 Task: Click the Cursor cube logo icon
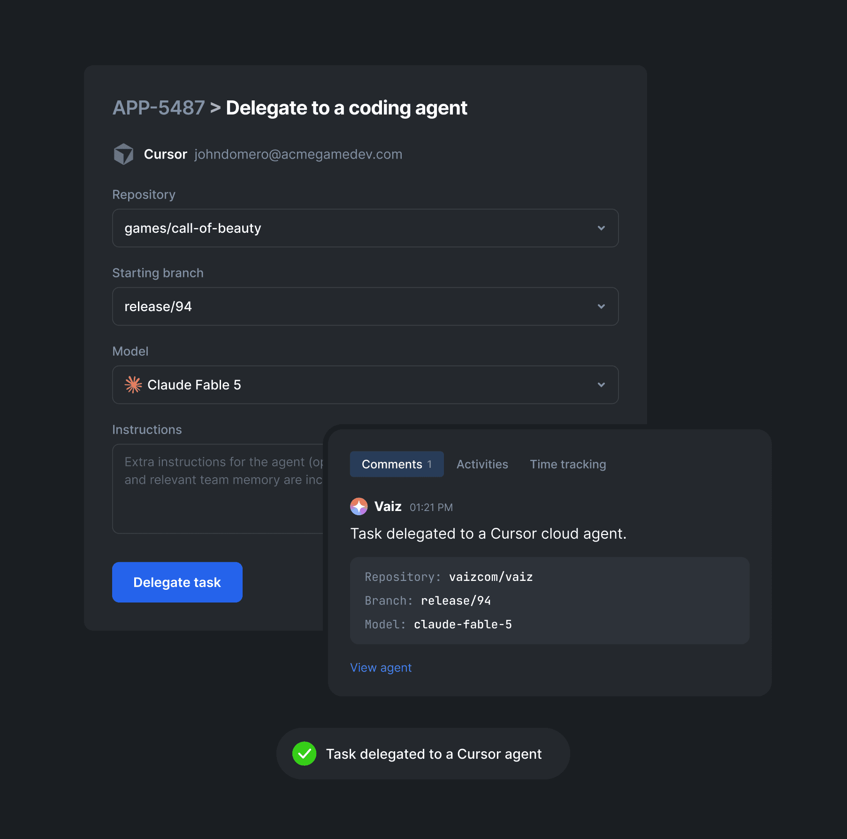click(x=124, y=154)
